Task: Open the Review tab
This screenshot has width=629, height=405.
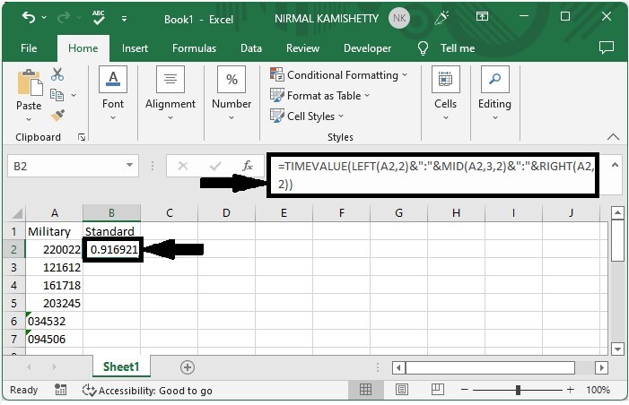Action: click(303, 48)
